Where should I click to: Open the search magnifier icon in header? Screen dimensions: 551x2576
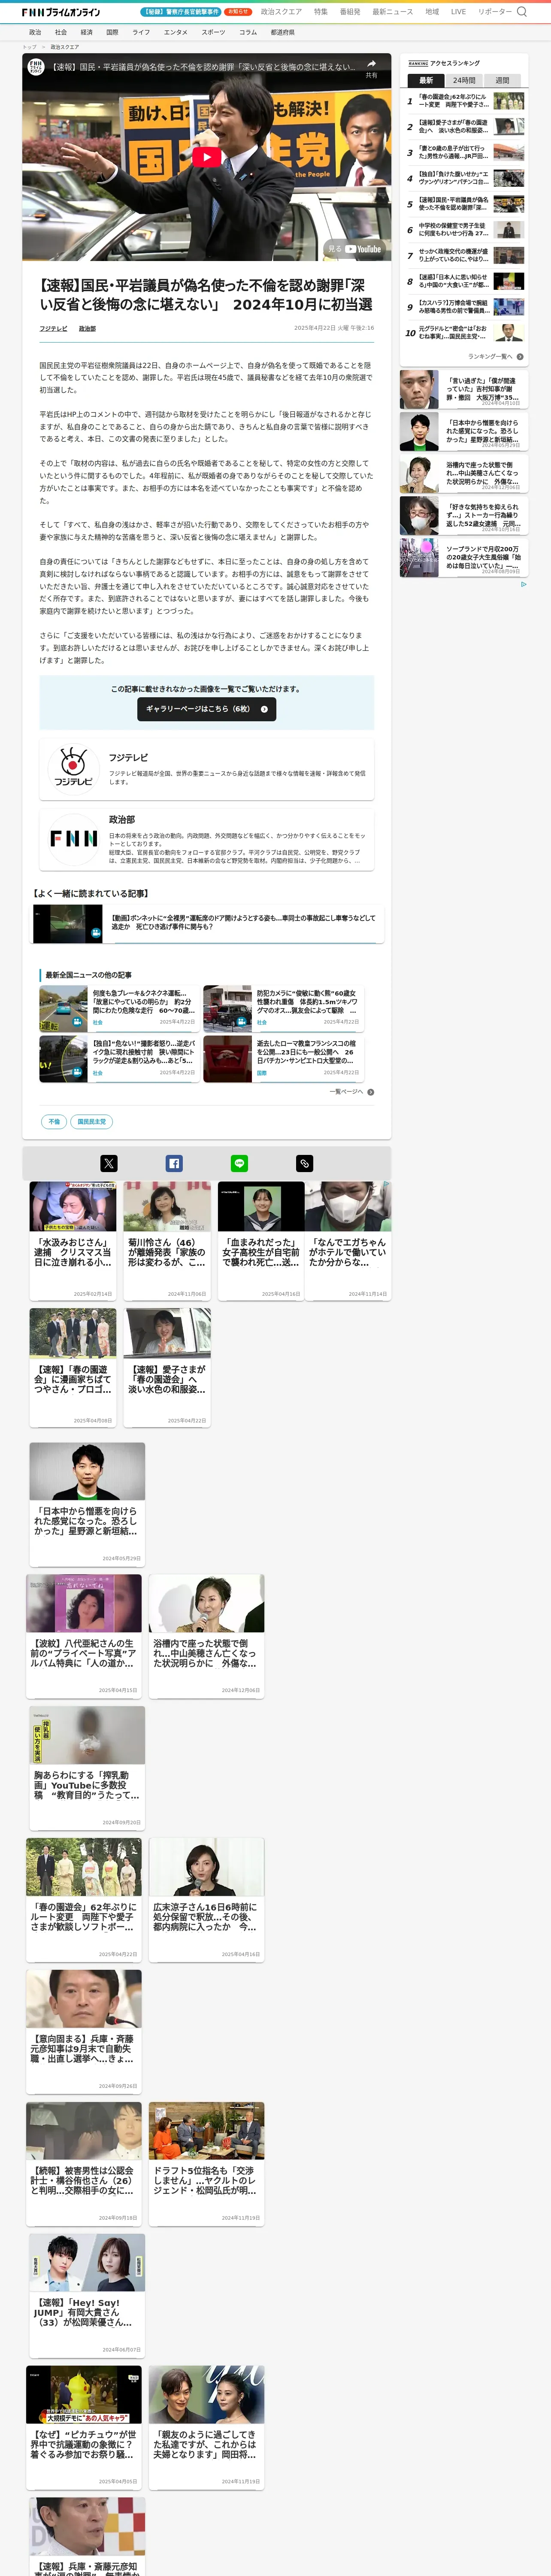coord(521,12)
